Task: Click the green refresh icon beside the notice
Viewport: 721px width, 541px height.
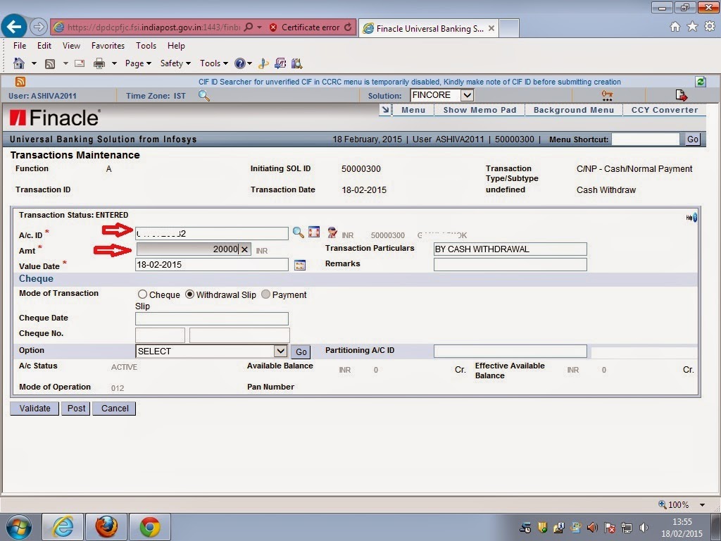Action: pos(701,82)
